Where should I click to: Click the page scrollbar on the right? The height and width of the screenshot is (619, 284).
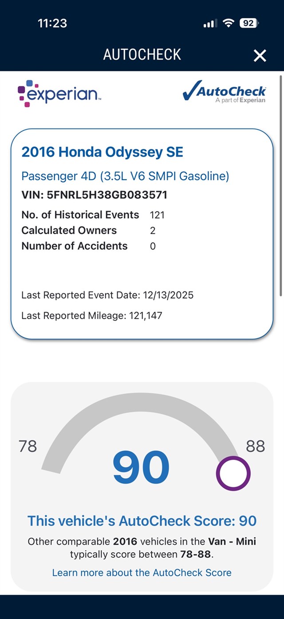coord(281,186)
